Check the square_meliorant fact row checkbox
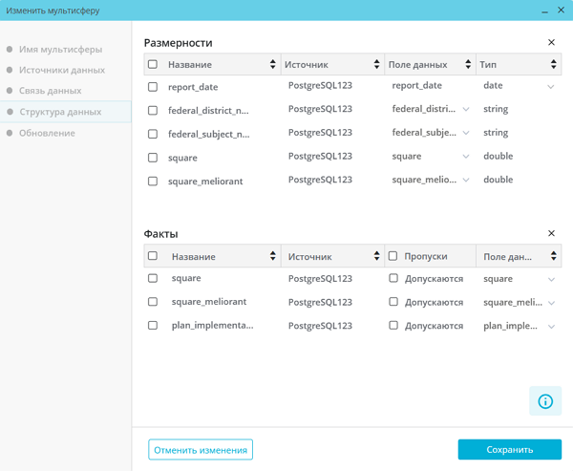The width and height of the screenshot is (573, 471). click(x=153, y=302)
